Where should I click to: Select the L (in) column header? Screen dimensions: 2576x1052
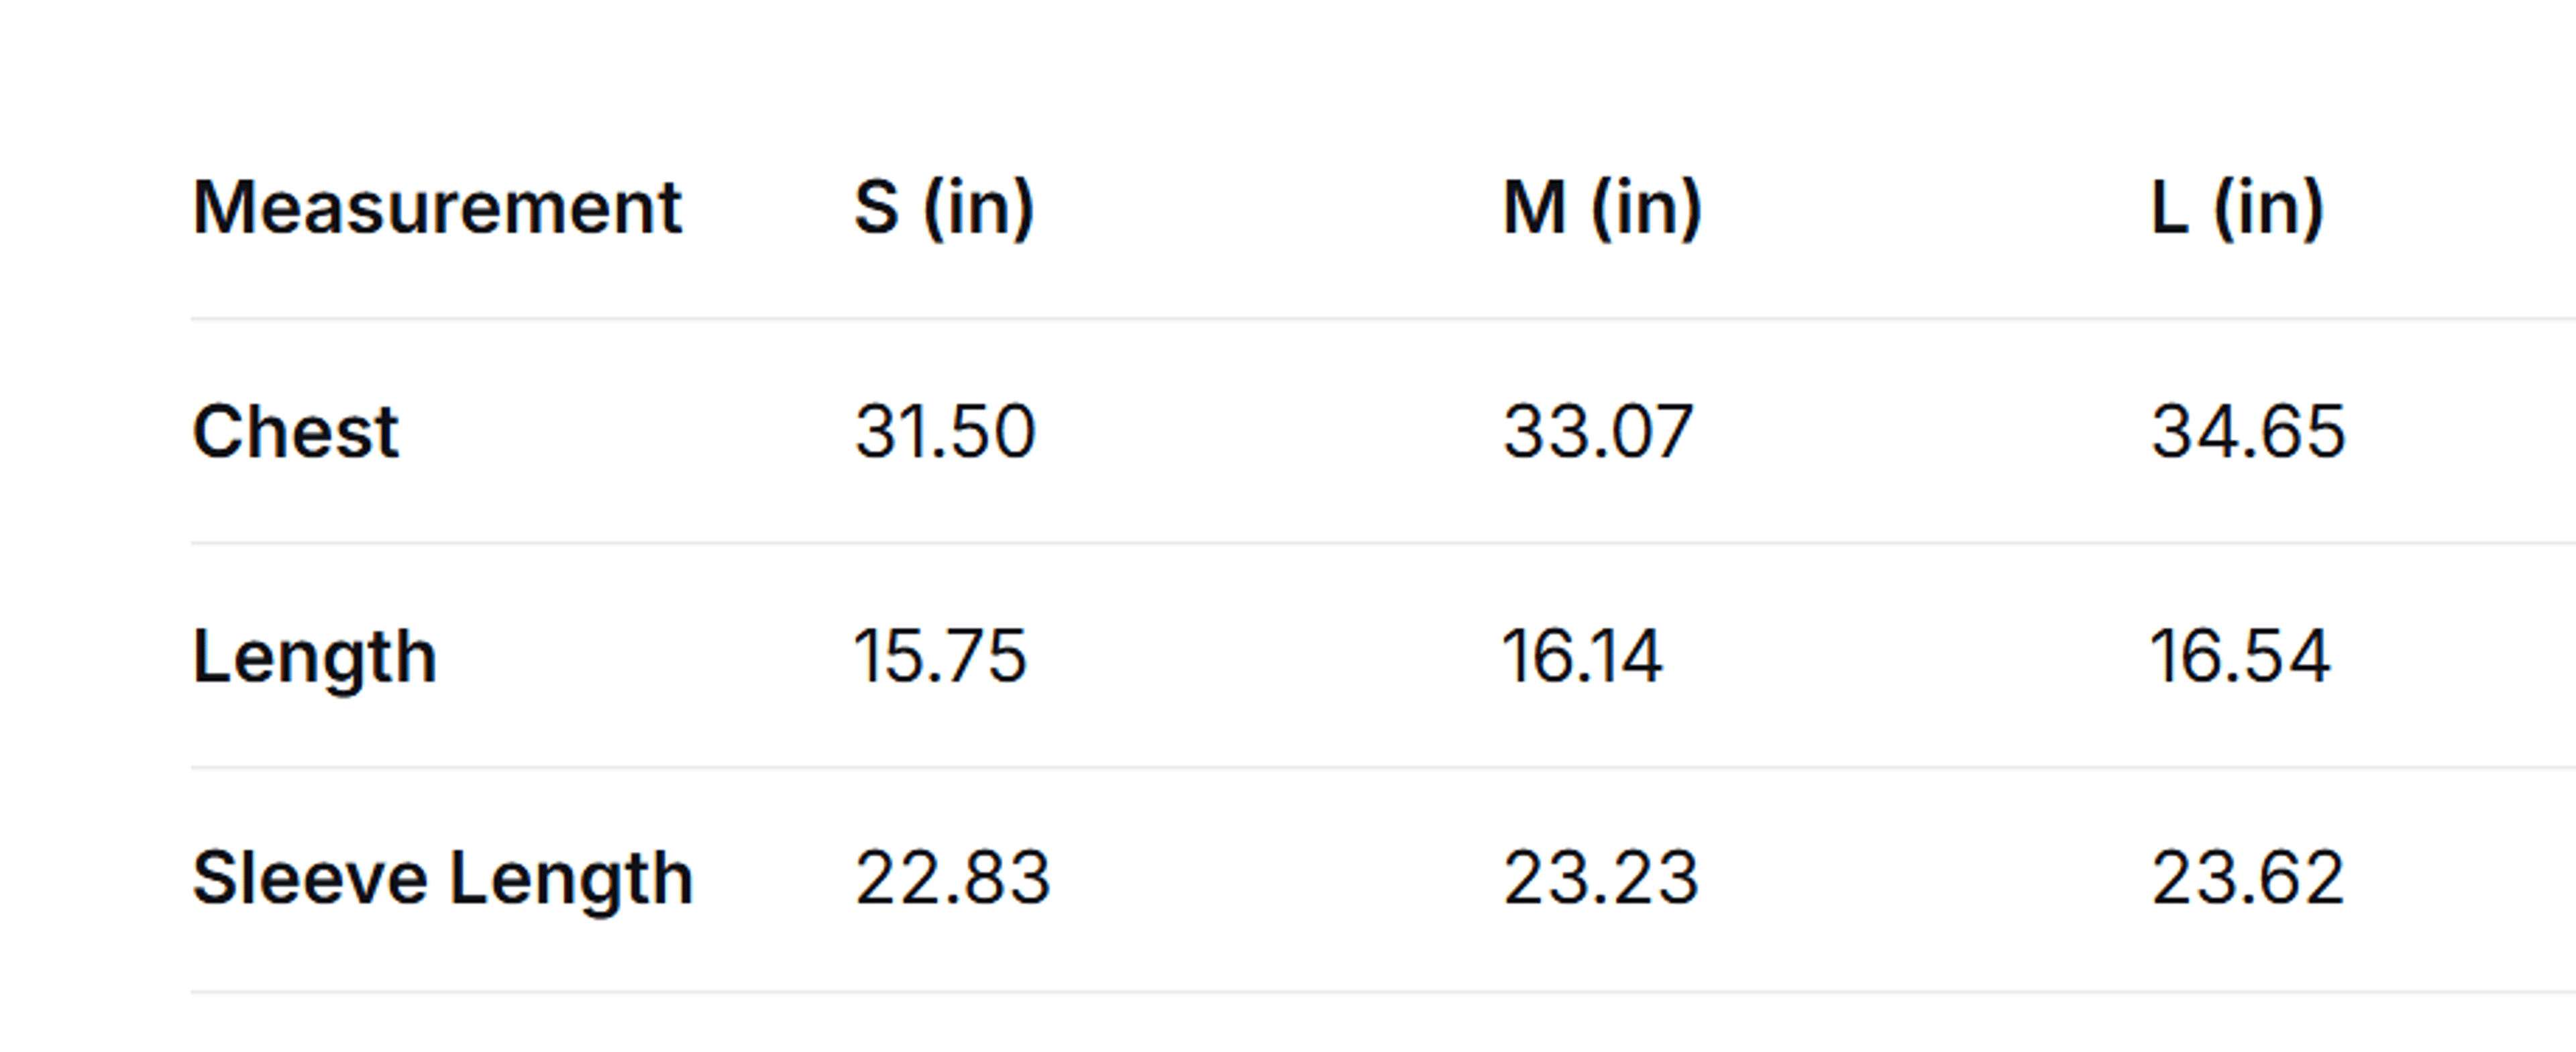[x=2237, y=208]
